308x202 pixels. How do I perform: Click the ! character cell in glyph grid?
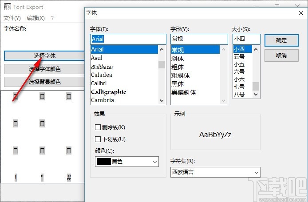click(x=16, y=178)
